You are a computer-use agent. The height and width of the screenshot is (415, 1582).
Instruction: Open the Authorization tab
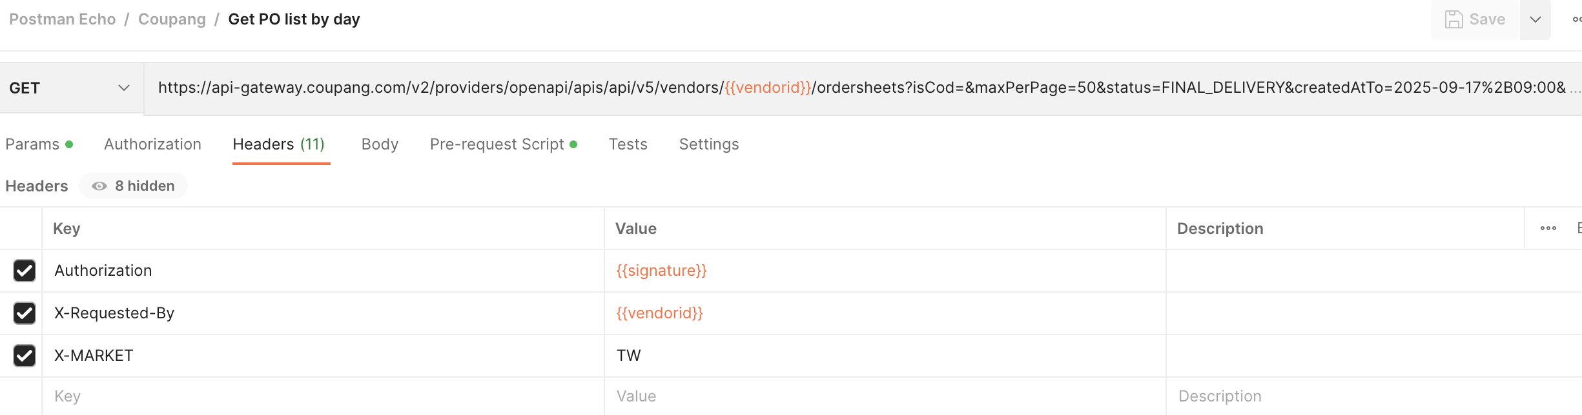pos(152,144)
